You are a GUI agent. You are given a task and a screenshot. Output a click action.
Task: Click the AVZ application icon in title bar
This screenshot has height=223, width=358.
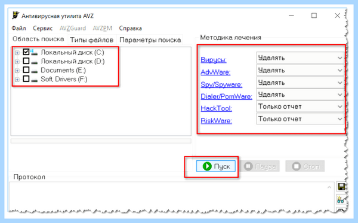point(16,16)
